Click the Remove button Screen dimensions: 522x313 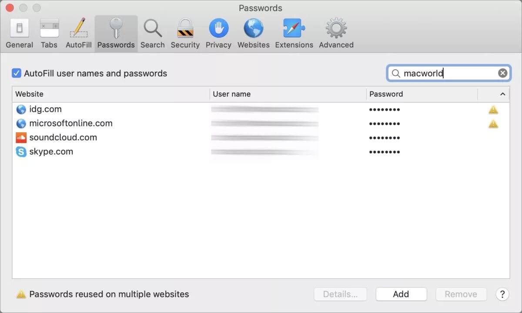coord(461,294)
